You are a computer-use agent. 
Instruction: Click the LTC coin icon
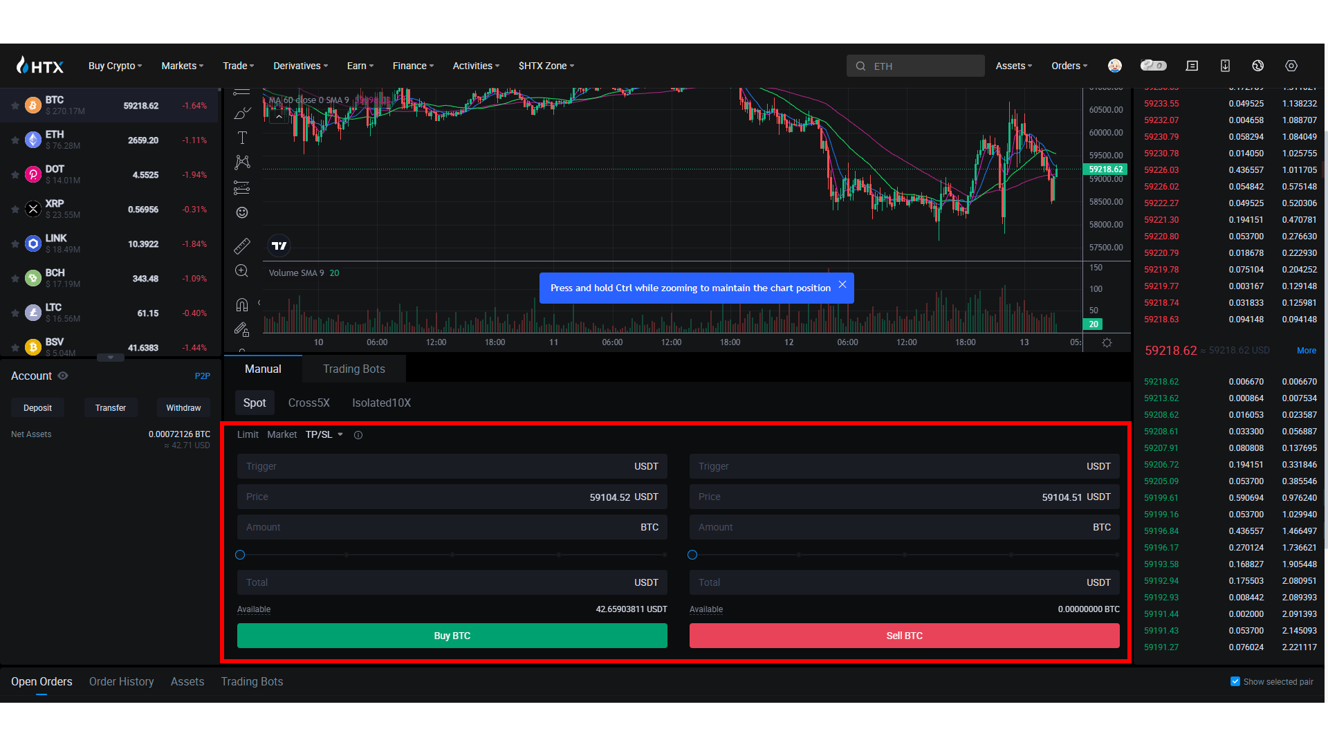pyautogui.click(x=33, y=313)
